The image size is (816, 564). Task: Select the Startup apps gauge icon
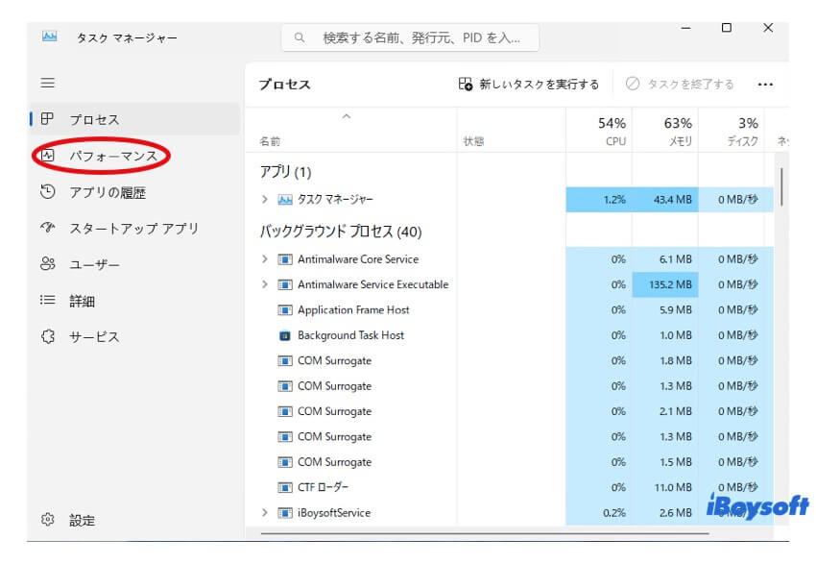pos(47,228)
